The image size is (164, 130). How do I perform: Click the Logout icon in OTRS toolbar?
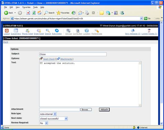[7, 31]
